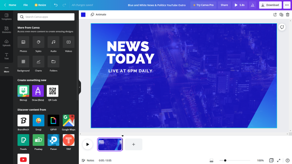Open the more options ellipsis menu in header
Screen dimensions: 292x164
287,5
